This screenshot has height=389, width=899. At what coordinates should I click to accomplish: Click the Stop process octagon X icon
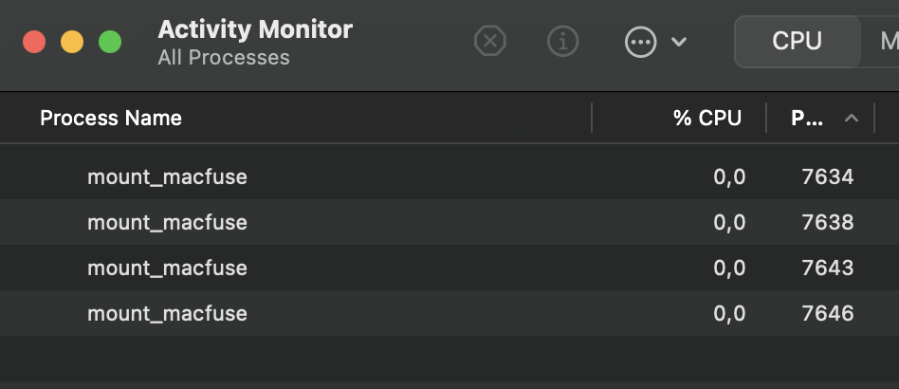tap(489, 42)
